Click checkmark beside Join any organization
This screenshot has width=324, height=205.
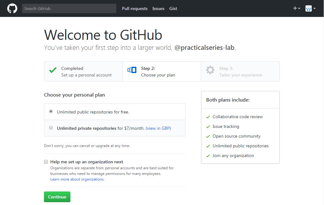208,156
